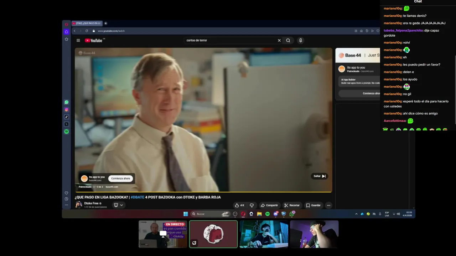Start voice search with the microphone icon
The height and width of the screenshot is (256, 456).
click(x=300, y=41)
